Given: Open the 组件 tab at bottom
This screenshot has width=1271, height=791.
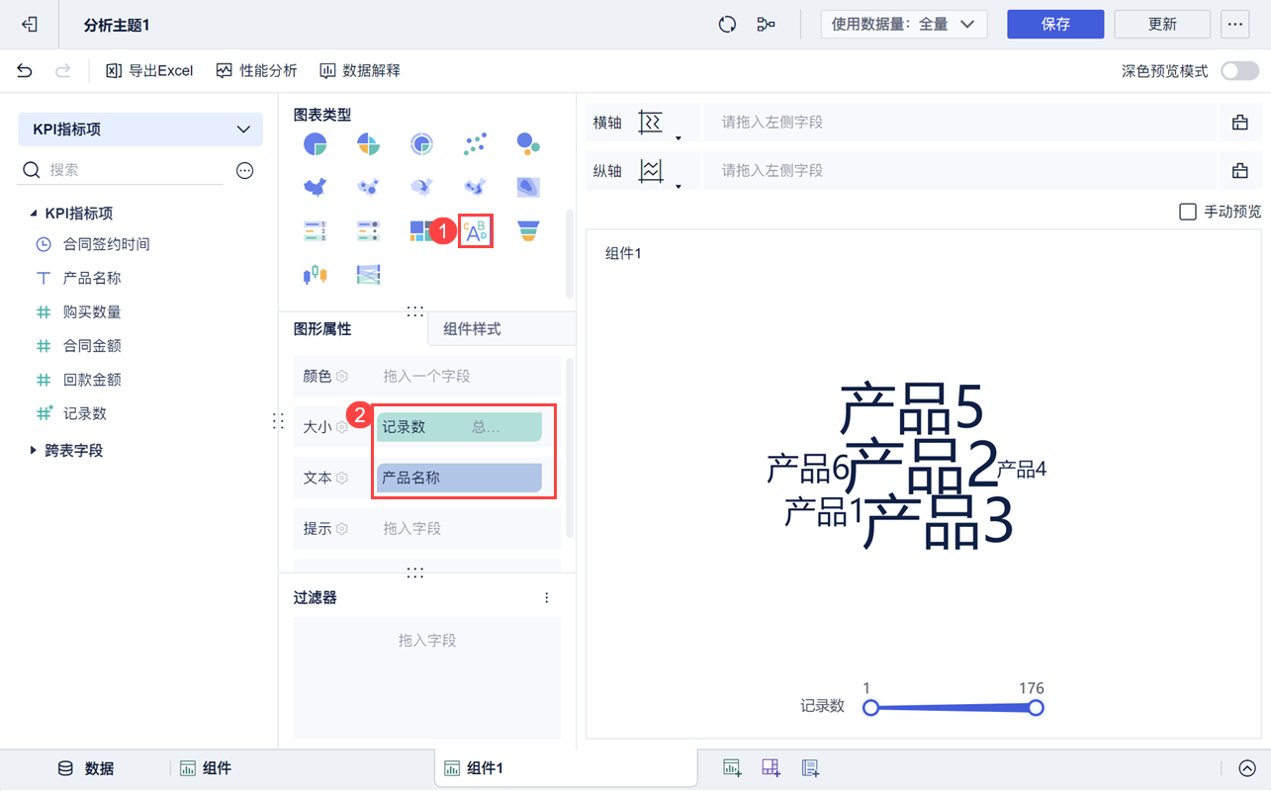Looking at the screenshot, I should (x=206, y=768).
